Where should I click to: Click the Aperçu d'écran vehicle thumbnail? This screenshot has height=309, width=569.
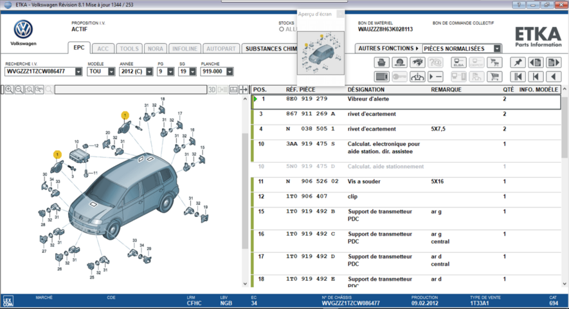pyautogui.click(x=320, y=53)
